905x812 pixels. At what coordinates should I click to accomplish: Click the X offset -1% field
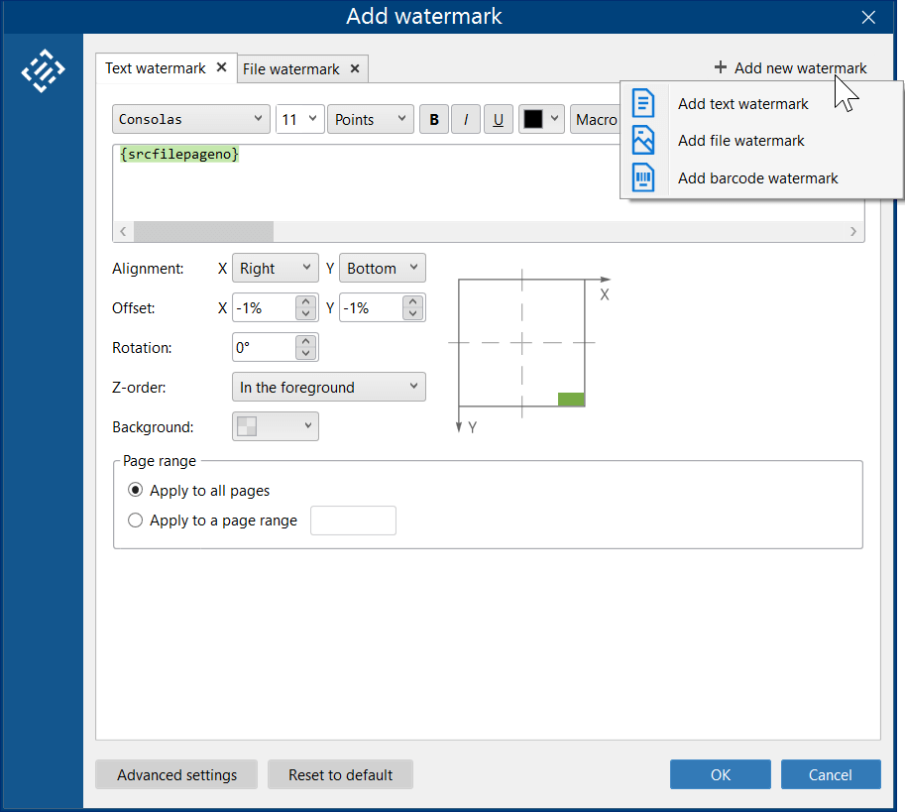tap(265, 307)
